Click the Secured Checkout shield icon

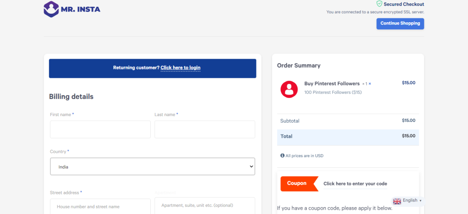[x=379, y=4]
